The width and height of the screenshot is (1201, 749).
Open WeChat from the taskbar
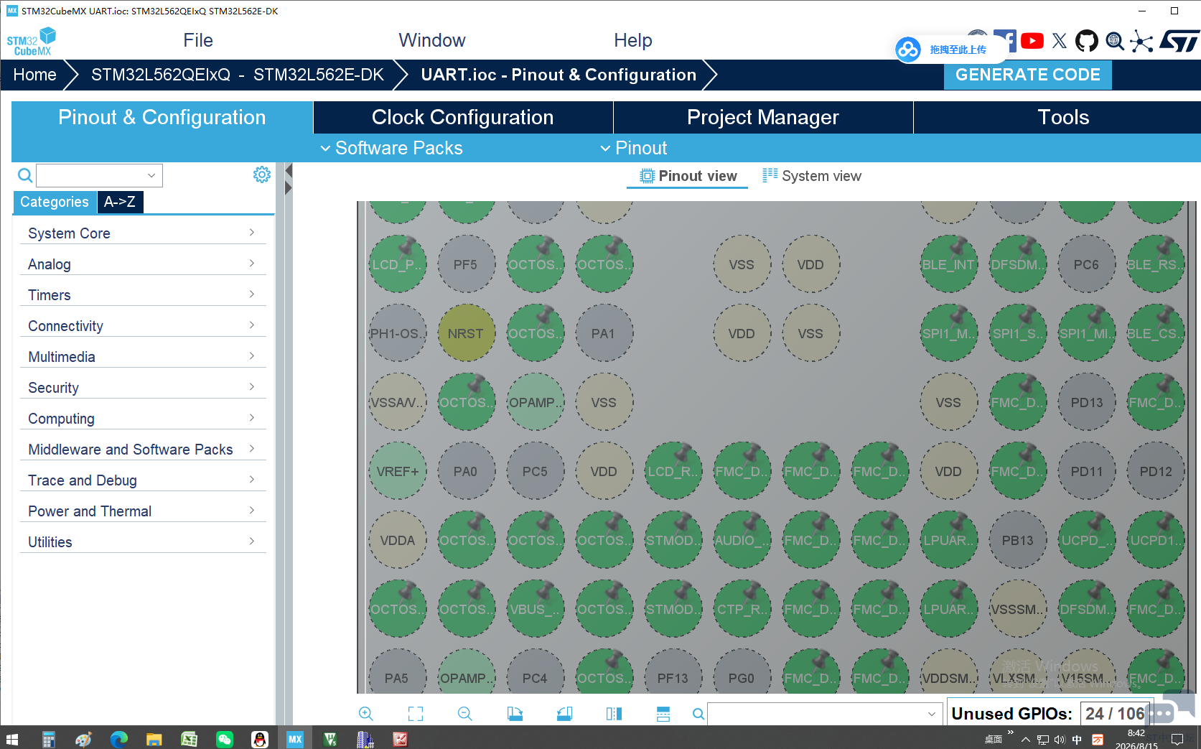[225, 739]
